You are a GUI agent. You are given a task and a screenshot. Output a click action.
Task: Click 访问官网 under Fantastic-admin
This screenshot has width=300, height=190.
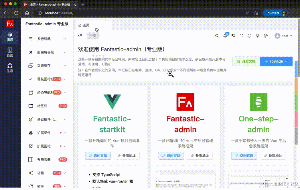(171, 156)
